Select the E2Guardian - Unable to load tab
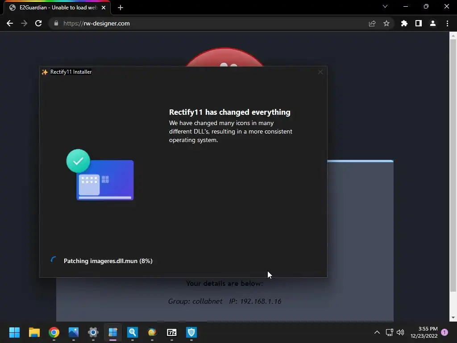 coord(57,8)
